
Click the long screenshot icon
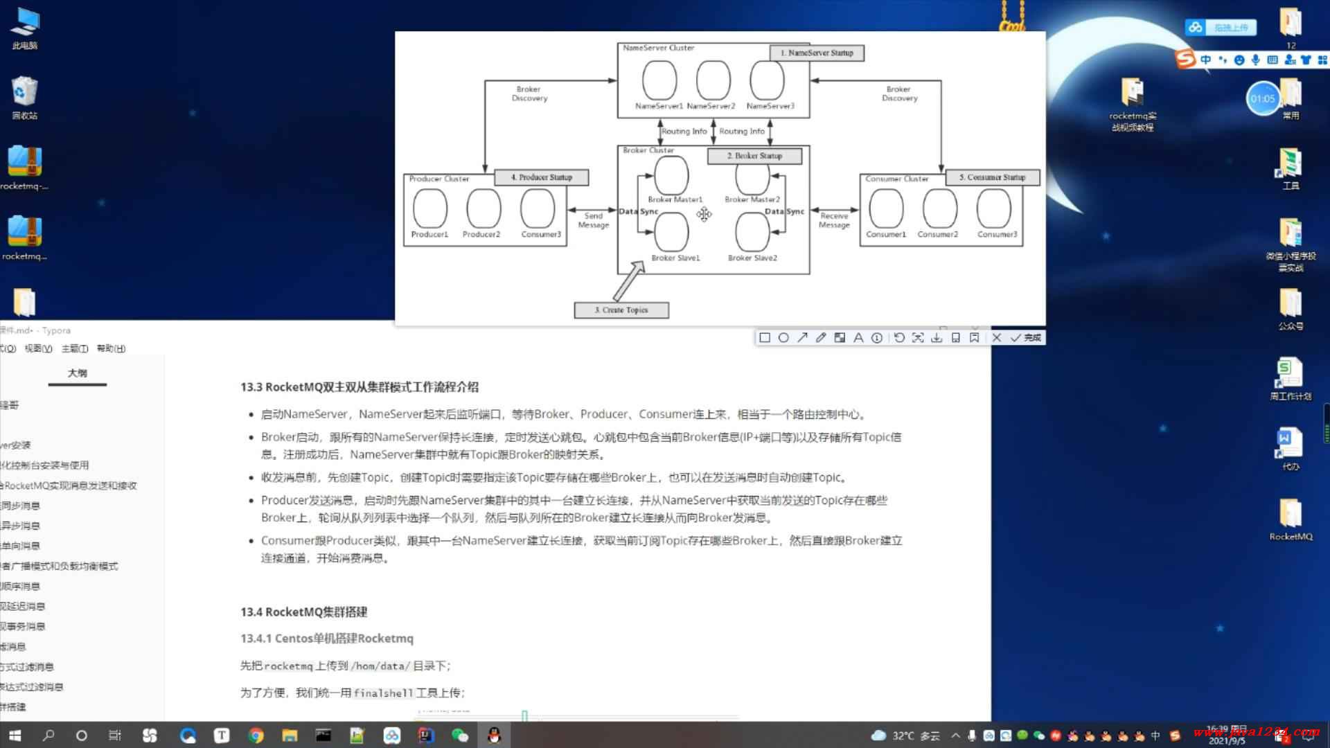click(955, 338)
